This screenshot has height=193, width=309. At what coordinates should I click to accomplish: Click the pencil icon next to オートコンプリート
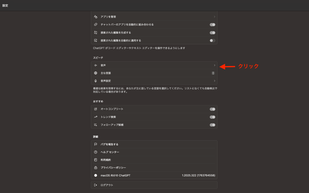pos(95,109)
